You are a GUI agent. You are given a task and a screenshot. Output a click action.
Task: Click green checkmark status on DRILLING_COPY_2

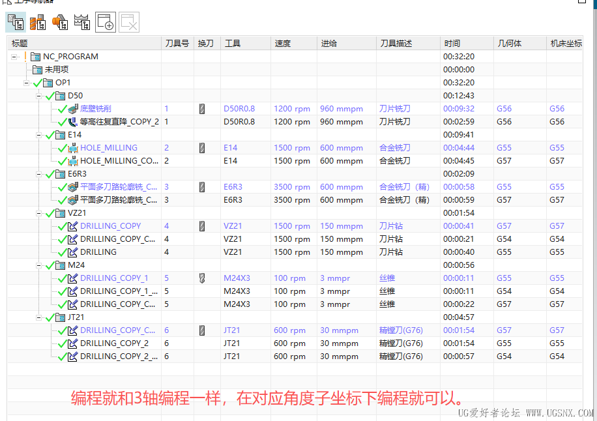coord(62,343)
